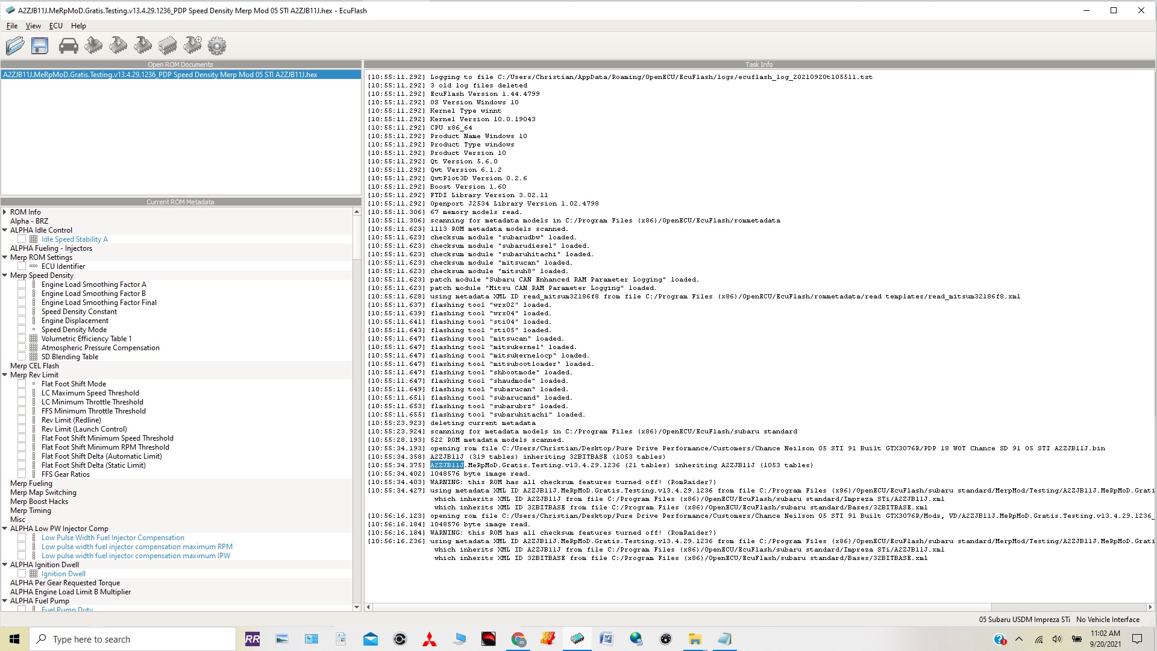Click the read from ECU up-arrow chip icon
This screenshot has height=651, width=1157.
point(93,46)
